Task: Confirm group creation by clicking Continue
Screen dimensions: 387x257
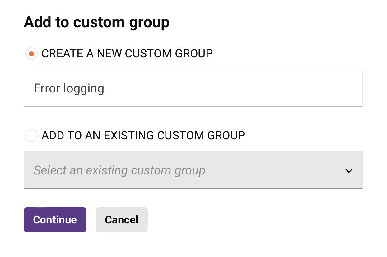Action: [x=55, y=220]
